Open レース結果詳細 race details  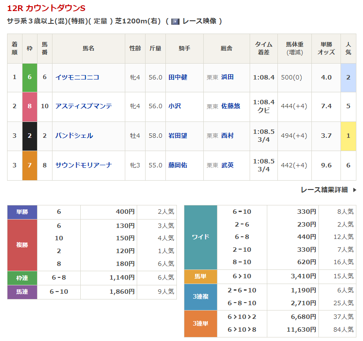point(324,189)
